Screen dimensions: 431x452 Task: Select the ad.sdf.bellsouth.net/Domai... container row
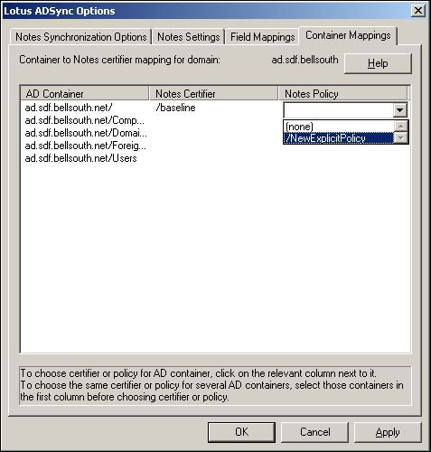pyautogui.click(x=86, y=133)
